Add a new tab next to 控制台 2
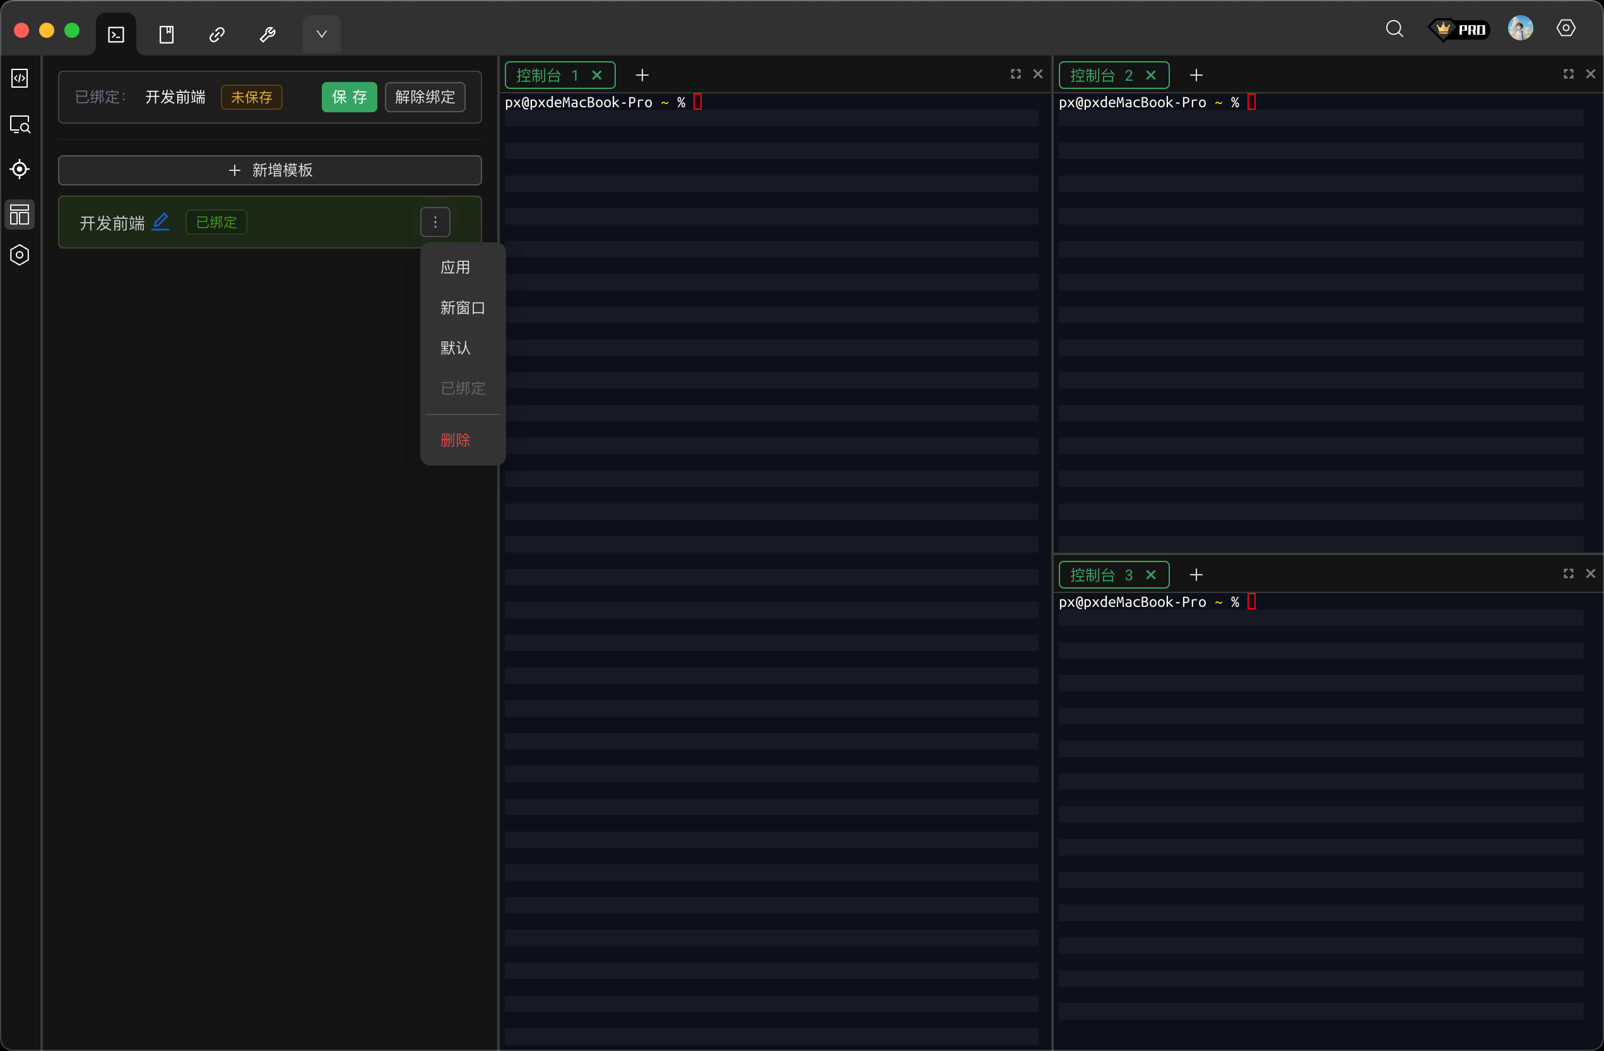Screen dimensions: 1604x1051 (1196, 75)
